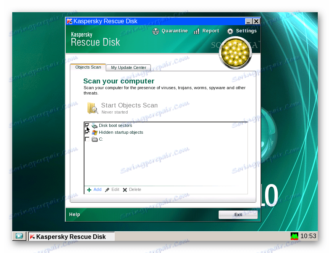Click the Delete link
Screen dimensions: 330x253
pos(135,190)
